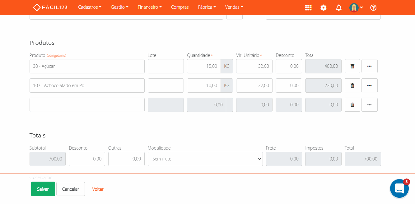Image resolution: width=415 pixels, height=204 pixels.
Task: Go to the Compras menu item
Action: click(180, 7)
